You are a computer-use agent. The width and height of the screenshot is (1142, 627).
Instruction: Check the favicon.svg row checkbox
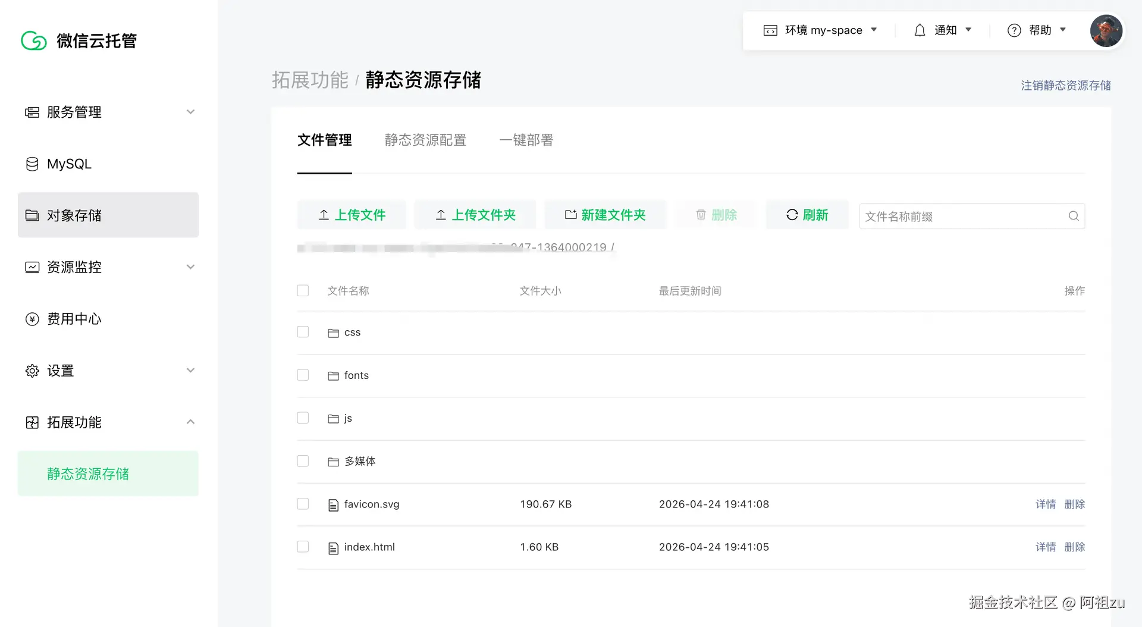click(303, 503)
